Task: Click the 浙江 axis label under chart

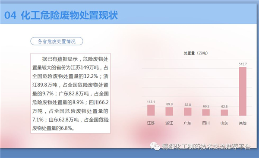Action: [169, 123]
